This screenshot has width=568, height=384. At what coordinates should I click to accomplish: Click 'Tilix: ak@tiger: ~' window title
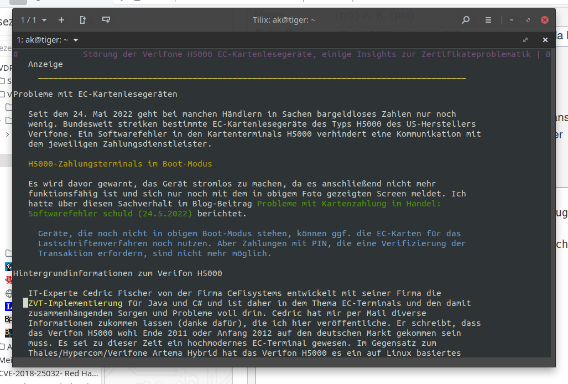click(x=284, y=20)
